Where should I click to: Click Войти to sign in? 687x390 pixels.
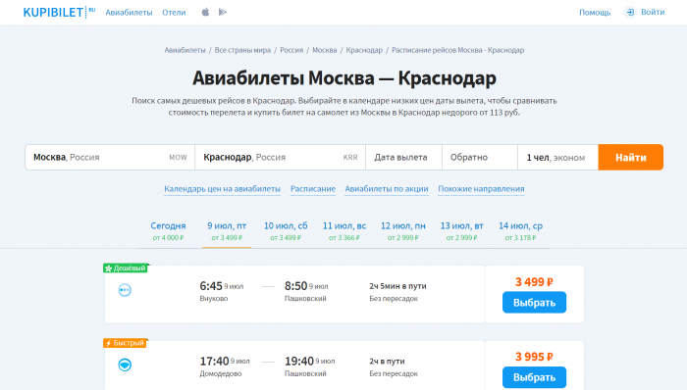coord(653,12)
